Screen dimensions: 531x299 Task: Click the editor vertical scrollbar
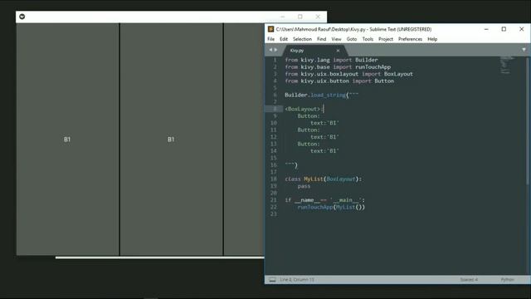528,121
